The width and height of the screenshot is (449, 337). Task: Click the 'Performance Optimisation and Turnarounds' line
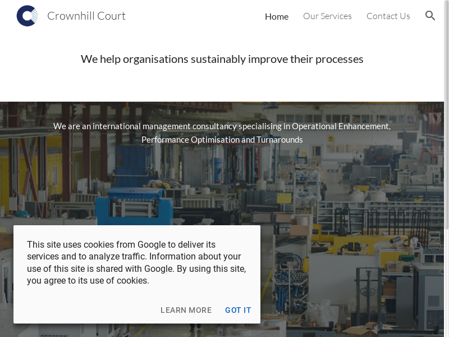222,140
